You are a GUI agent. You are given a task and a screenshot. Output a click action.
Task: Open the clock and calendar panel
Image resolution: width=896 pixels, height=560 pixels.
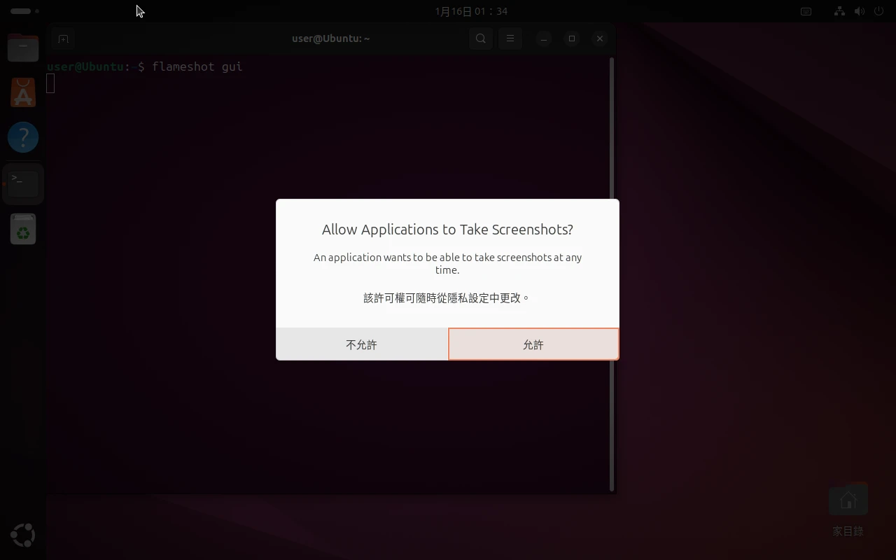(x=470, y=11)
